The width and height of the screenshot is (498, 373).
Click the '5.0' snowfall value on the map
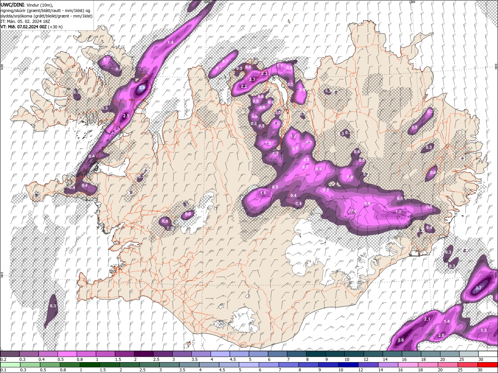tap(142, 88)
